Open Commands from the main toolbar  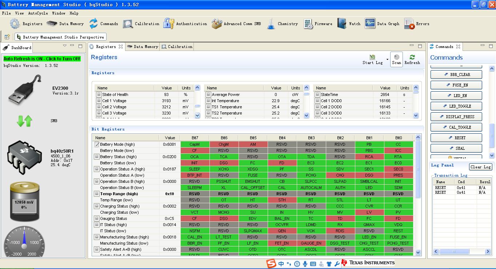click(93, 24)
